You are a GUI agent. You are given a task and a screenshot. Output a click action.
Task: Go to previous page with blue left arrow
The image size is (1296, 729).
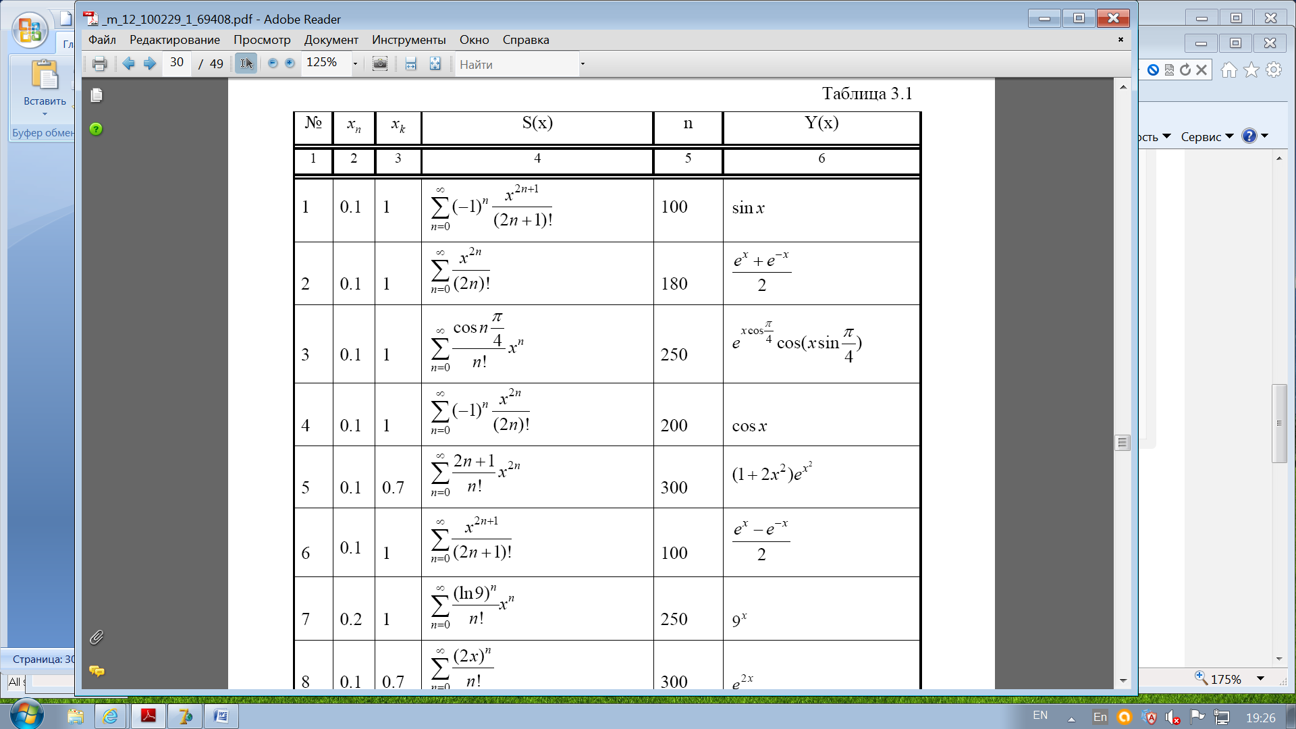tap(128, 63)
